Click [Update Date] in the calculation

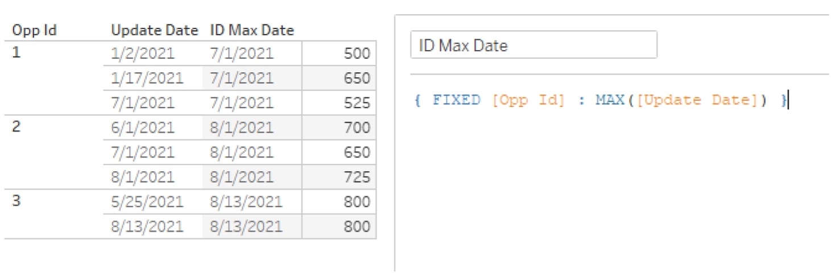(701, 101)
